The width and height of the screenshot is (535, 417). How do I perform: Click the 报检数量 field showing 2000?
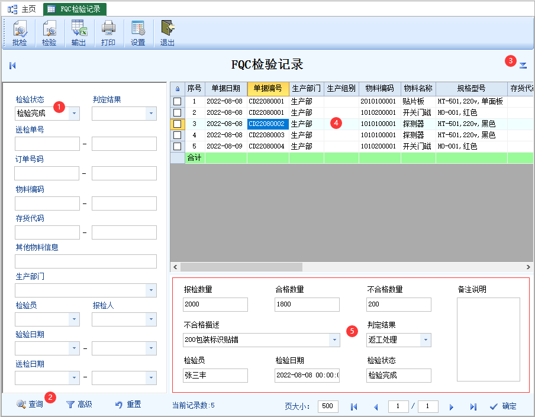click(x=215, y=305)
